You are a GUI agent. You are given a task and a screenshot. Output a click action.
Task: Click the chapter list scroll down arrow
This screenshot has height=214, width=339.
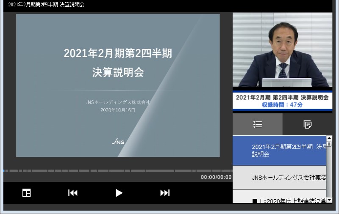click(x=329, y=200)
